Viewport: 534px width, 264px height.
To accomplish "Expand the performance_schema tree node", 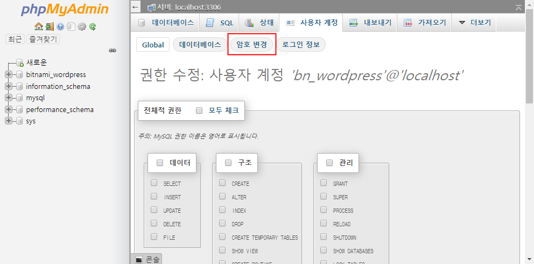I will click(x=8, y=109).
